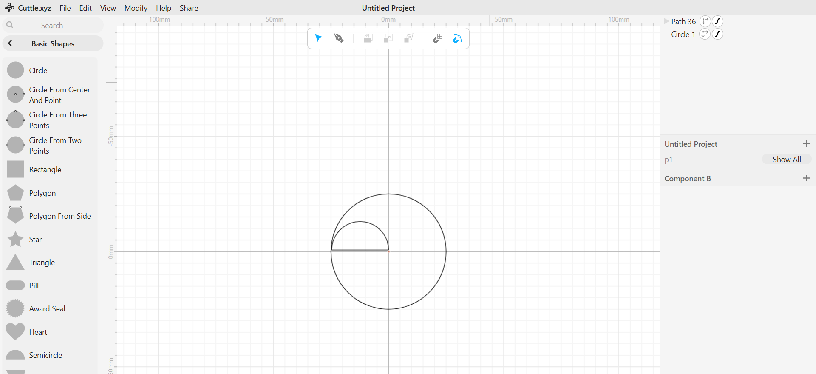Click the Cuttle.xyz logo
The image size is (816, 374).
coord(28,8)
